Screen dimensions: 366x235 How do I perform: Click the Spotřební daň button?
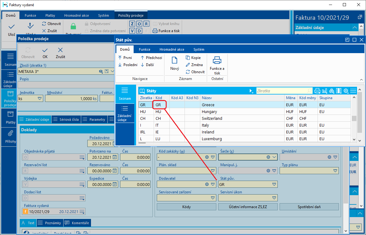click(309, 207)
